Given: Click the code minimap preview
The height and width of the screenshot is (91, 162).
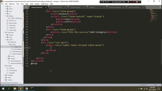Looking at the screenshot, I should point(154,15).
